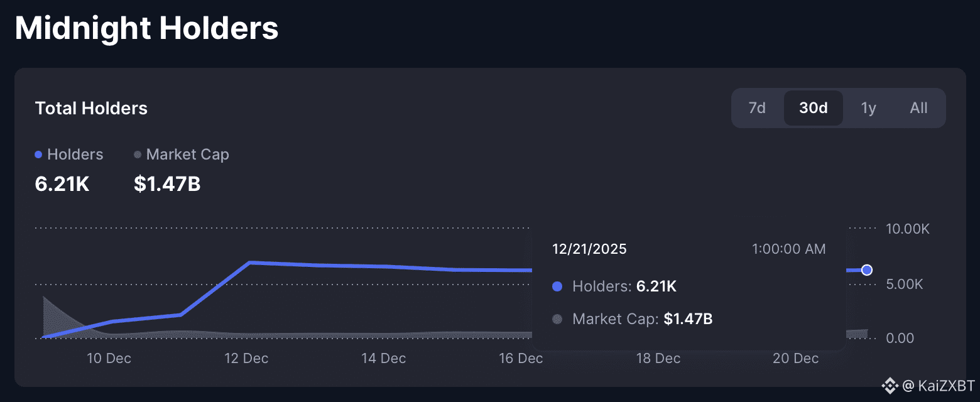The image size is (980, 402).
Task: Click the Binance logo watermark icon
Action: click(890, 386)
